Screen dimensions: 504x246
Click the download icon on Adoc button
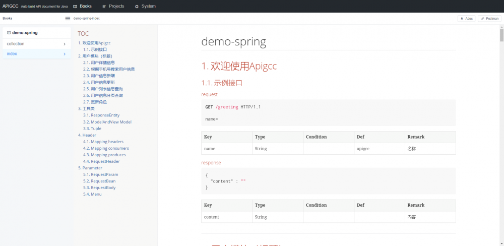(461, 19)
